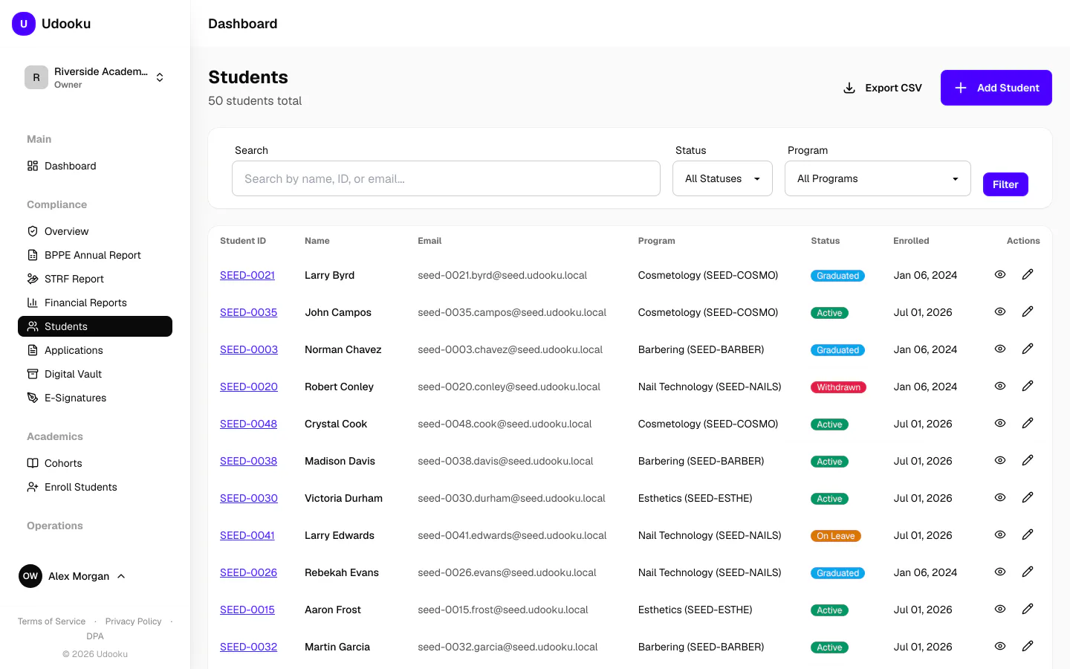Image resolution: width=1070 pixels, height=669 pixels.
Task: Click the Applications document icon
Action: pyautogui.click(x=33, y=350)
